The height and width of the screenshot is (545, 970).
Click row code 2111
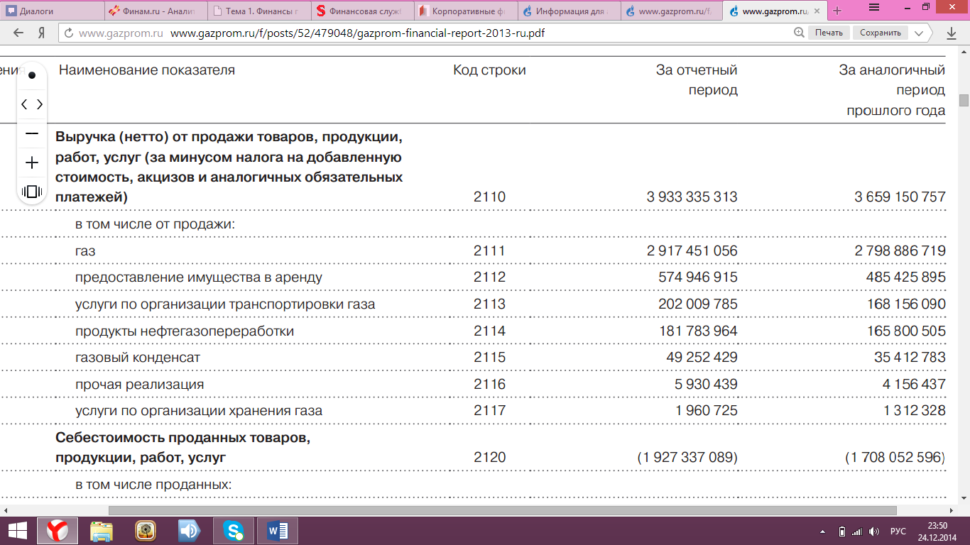(489, 251)
